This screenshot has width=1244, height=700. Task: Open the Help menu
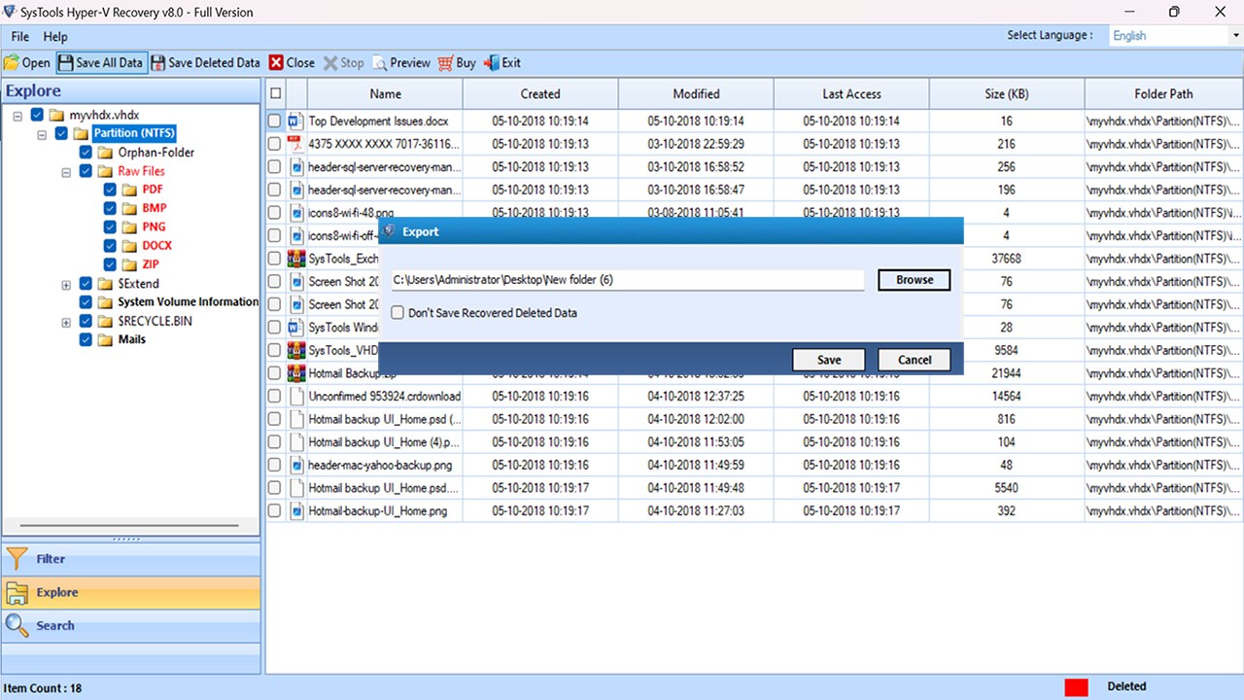click(55, 37)
